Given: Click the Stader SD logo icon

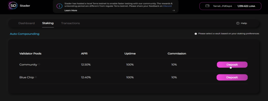Looking at the screenshot, I should [13, 6].
